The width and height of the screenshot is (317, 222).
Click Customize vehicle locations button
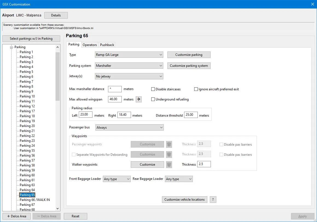(x=184, y=200)
